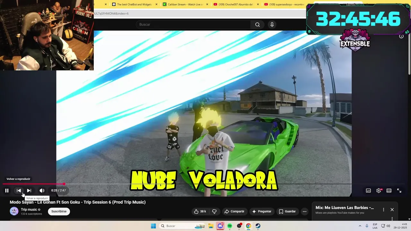This screenshot has height=231, width=411.
Task: Subscribe with the Suscribirse button
Action: tap(59, 211)
